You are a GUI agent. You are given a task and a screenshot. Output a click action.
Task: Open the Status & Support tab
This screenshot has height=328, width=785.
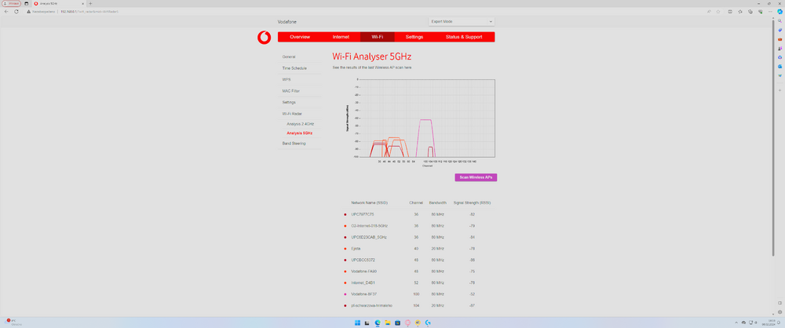point(464,37)
